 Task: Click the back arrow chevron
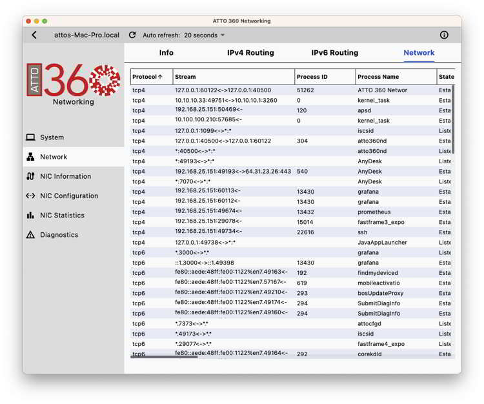34,35
